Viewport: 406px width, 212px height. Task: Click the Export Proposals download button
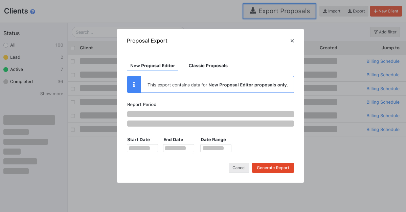[x=279, y=11]
